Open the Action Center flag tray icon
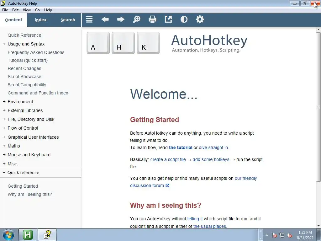The height and width of the screenshot is (241, 321). (274, 235)
